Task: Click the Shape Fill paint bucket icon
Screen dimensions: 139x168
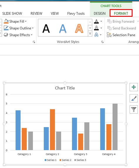Action: click(x=6, y=21)
